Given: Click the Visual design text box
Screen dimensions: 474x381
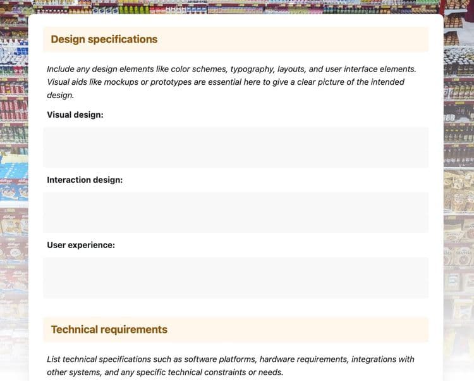Looking at the screenshot, I should pos(236,147).
